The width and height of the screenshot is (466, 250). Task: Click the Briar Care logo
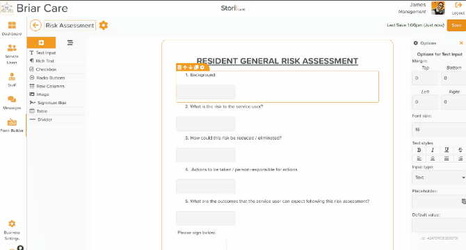point(7,8)
